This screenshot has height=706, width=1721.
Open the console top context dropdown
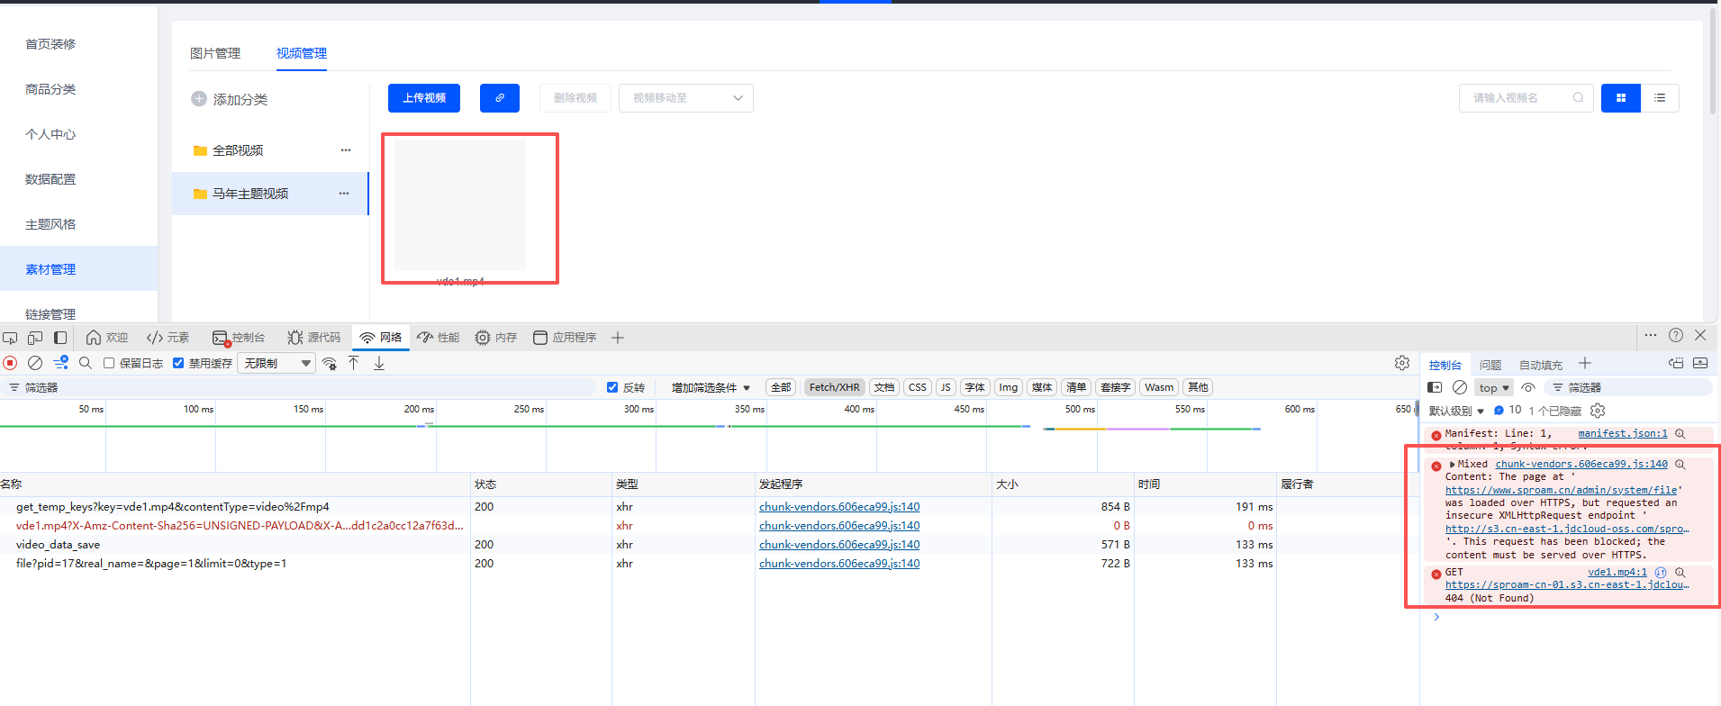(1493, 388)
